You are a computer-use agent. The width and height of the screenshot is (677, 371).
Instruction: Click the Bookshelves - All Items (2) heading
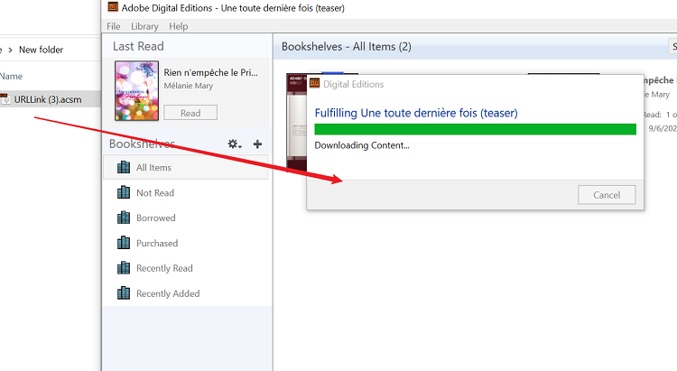pyautogui.click(x=347, y=46)
